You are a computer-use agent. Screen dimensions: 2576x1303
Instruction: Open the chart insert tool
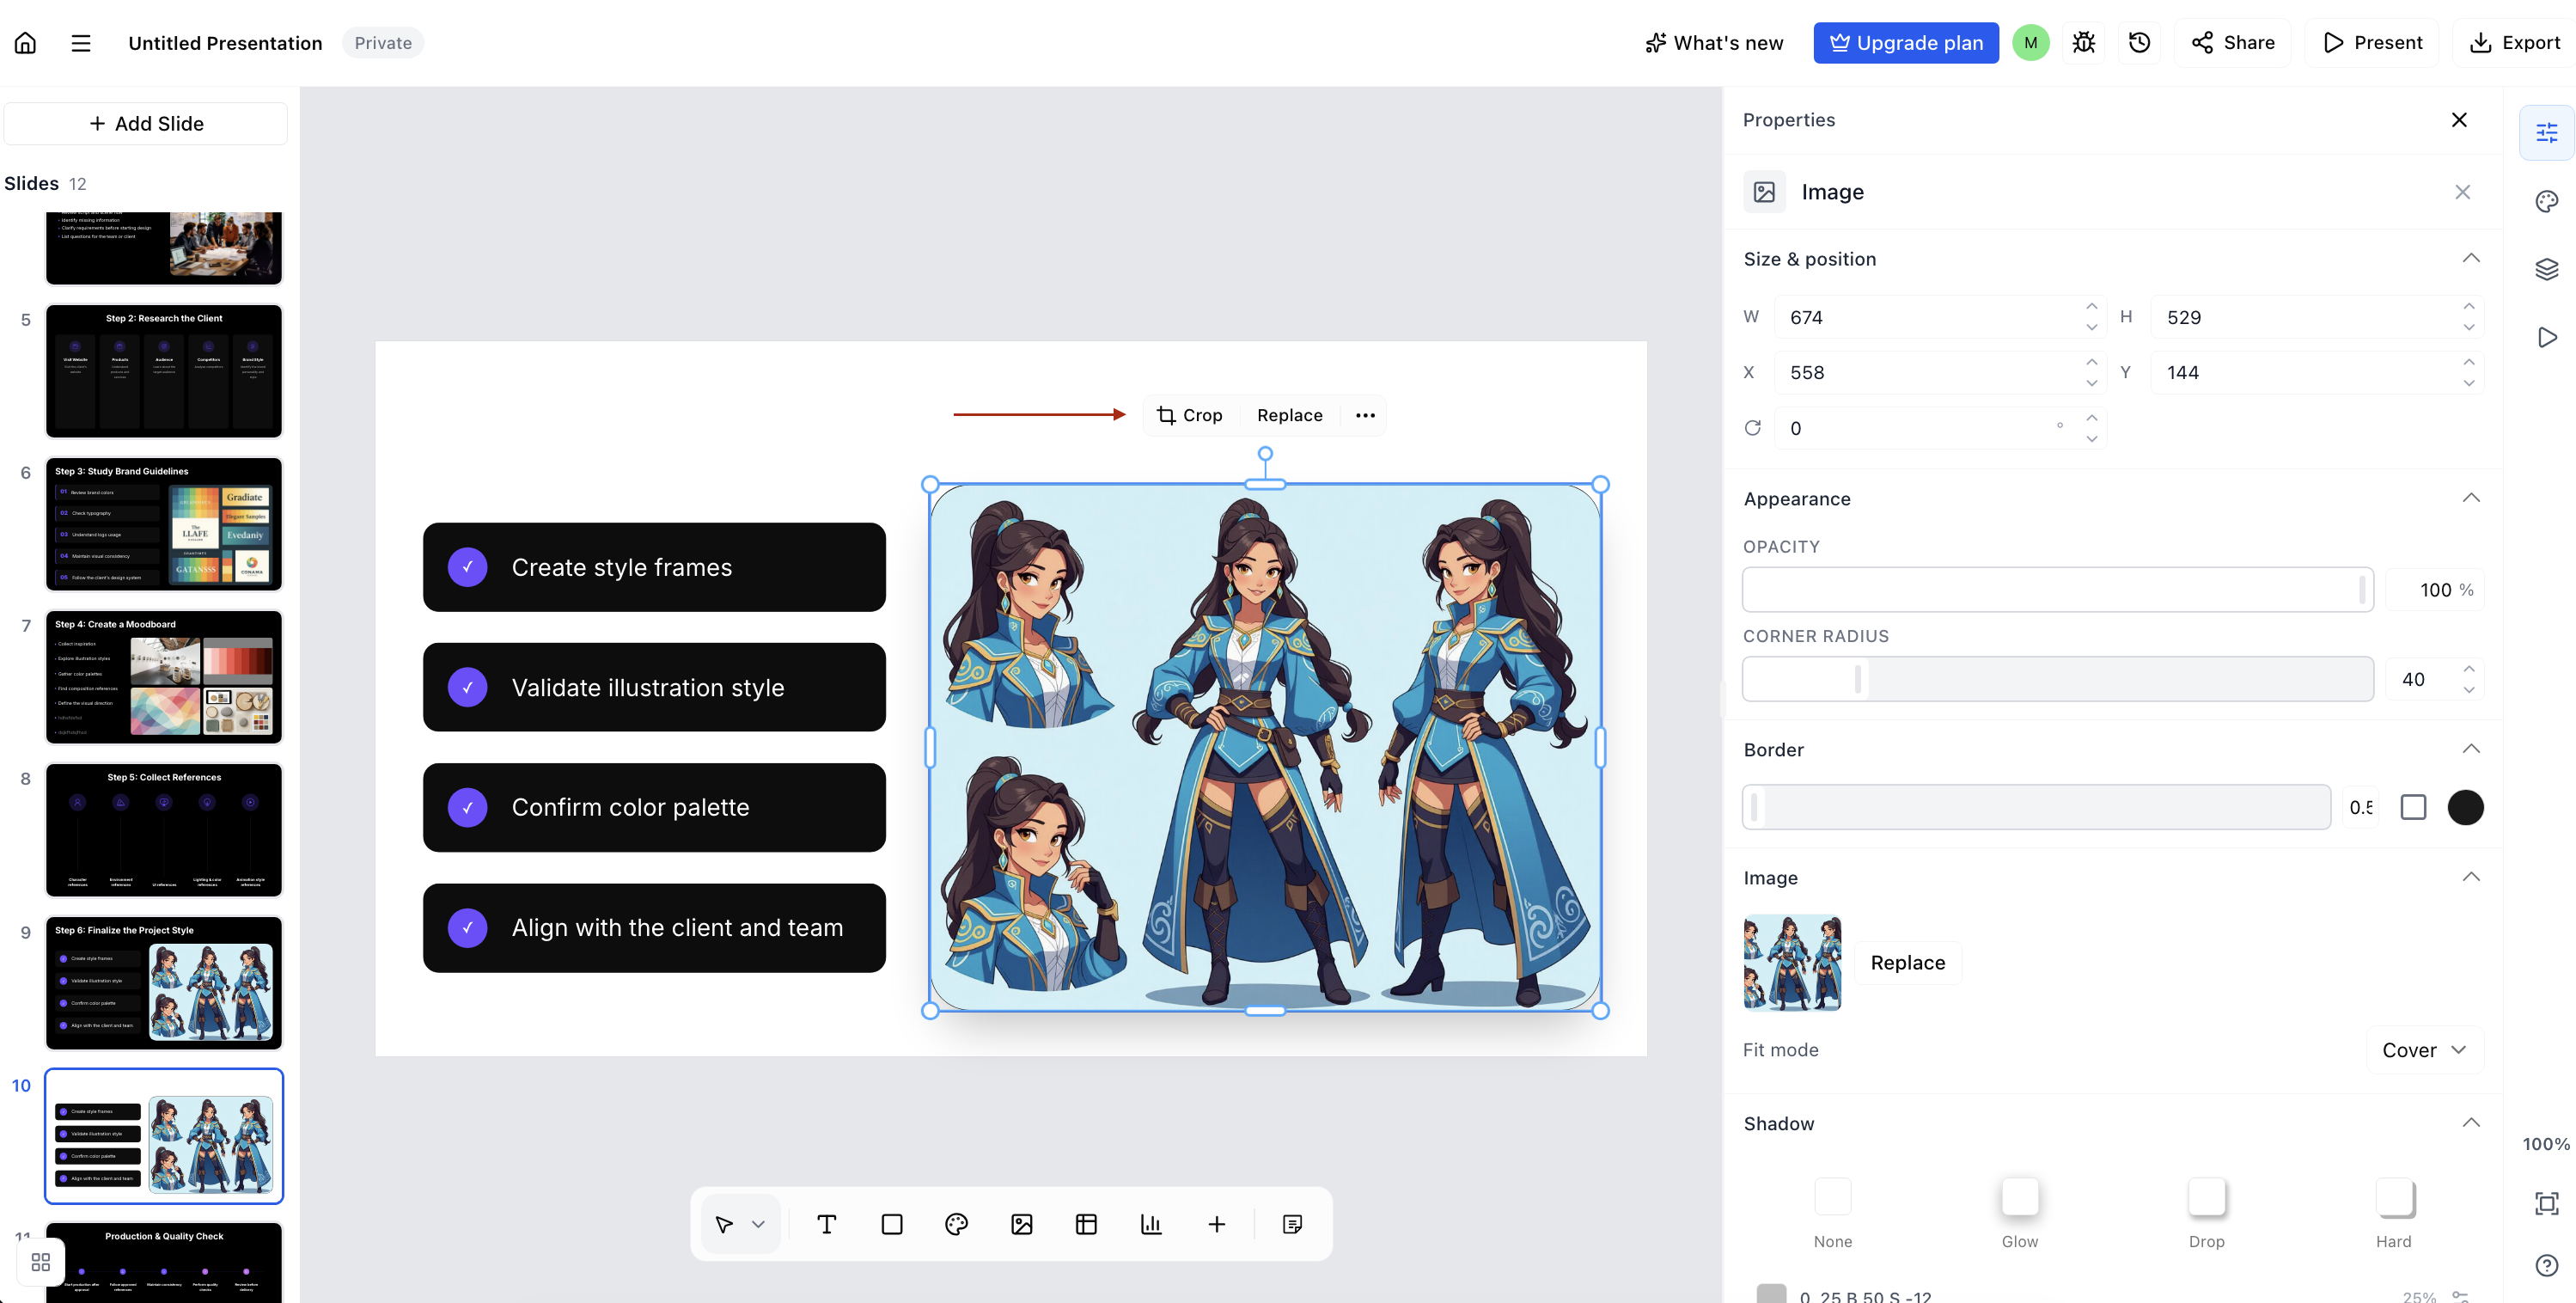[1151, 1224]
